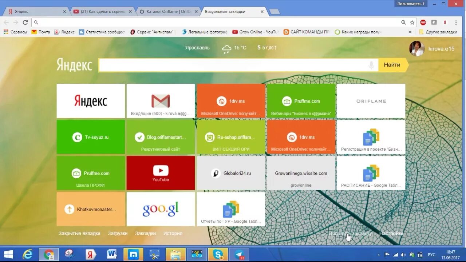
Task: Open the Школа ПРОФИ Pruffme tile
Action: (91, 173)
